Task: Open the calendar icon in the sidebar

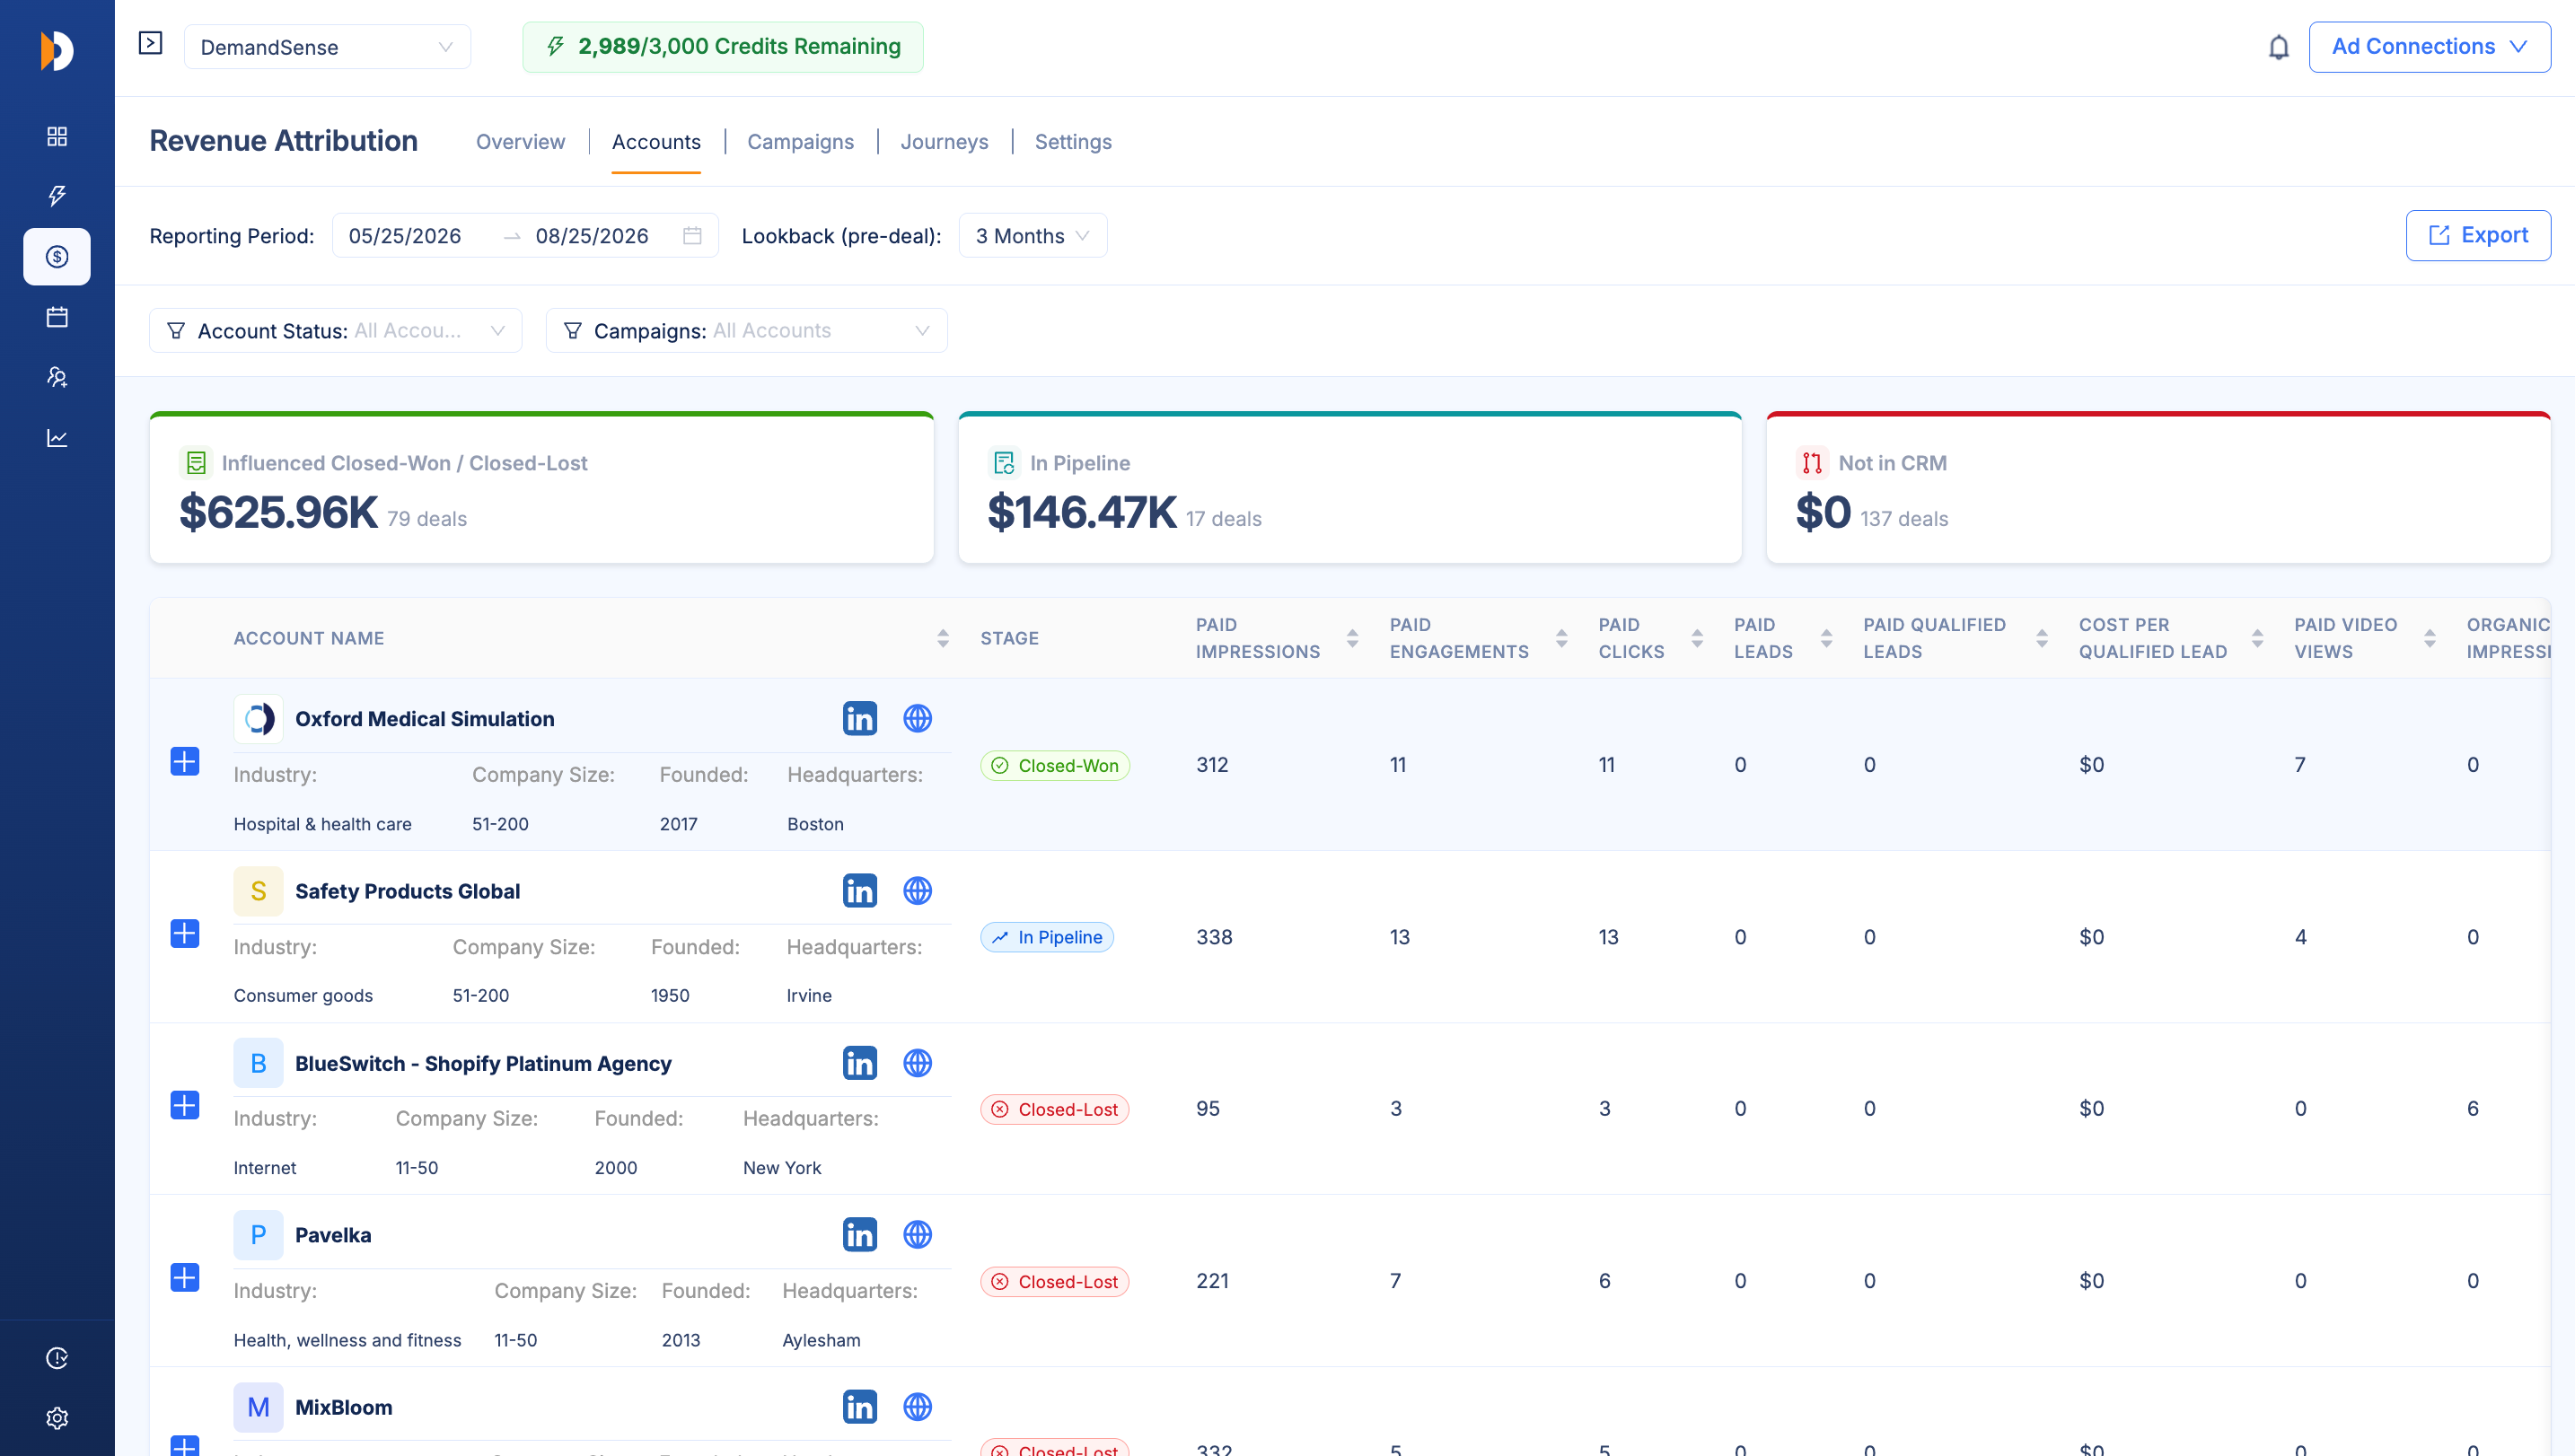Action: pos(57,317)
